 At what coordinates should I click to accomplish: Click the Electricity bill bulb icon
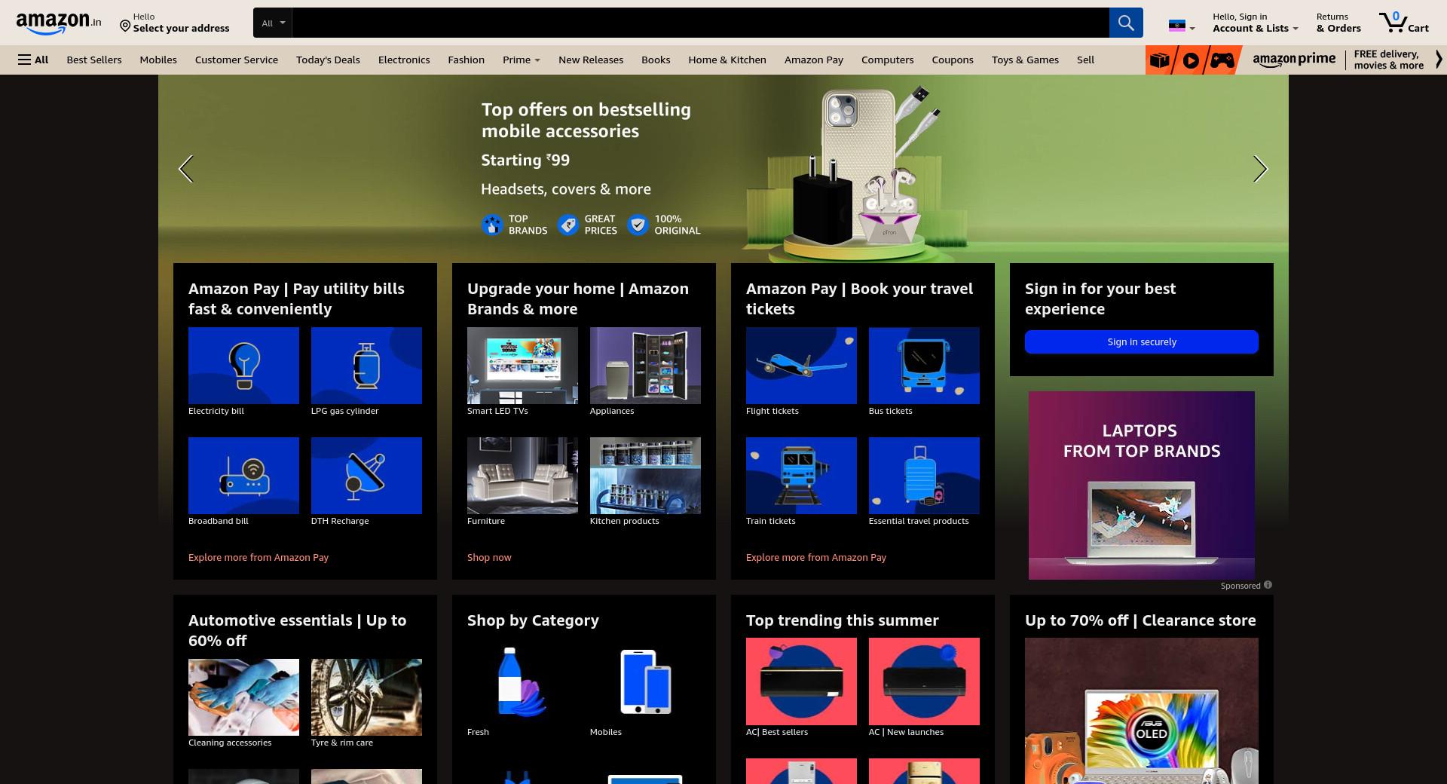pyautogui.click(x=243, y=366)
